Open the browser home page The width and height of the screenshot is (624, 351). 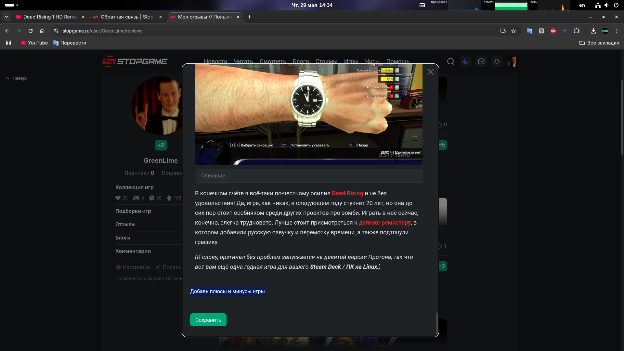[x=42, y=31]
